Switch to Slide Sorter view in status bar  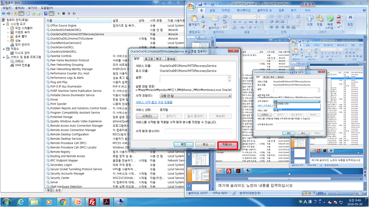pyautogui.click(x=310, y=193)
